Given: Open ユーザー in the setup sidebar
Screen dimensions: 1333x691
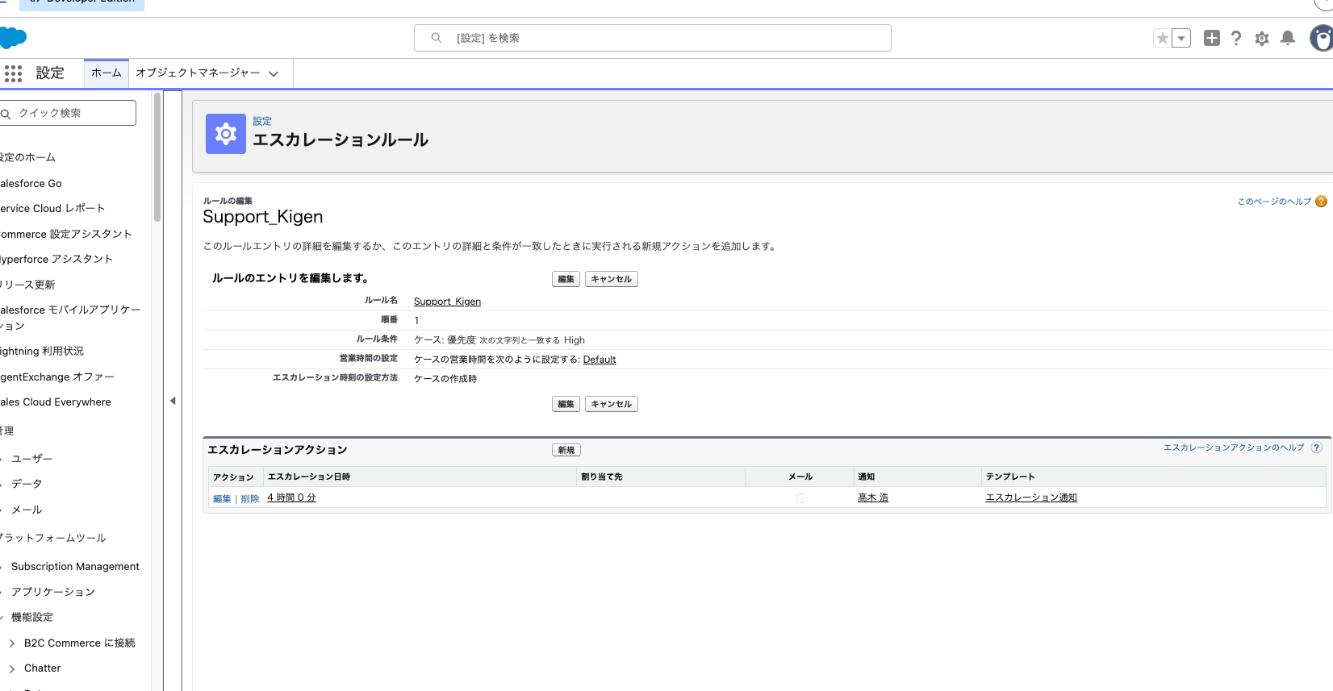Looking at the screenshot, I should (31, 459).
